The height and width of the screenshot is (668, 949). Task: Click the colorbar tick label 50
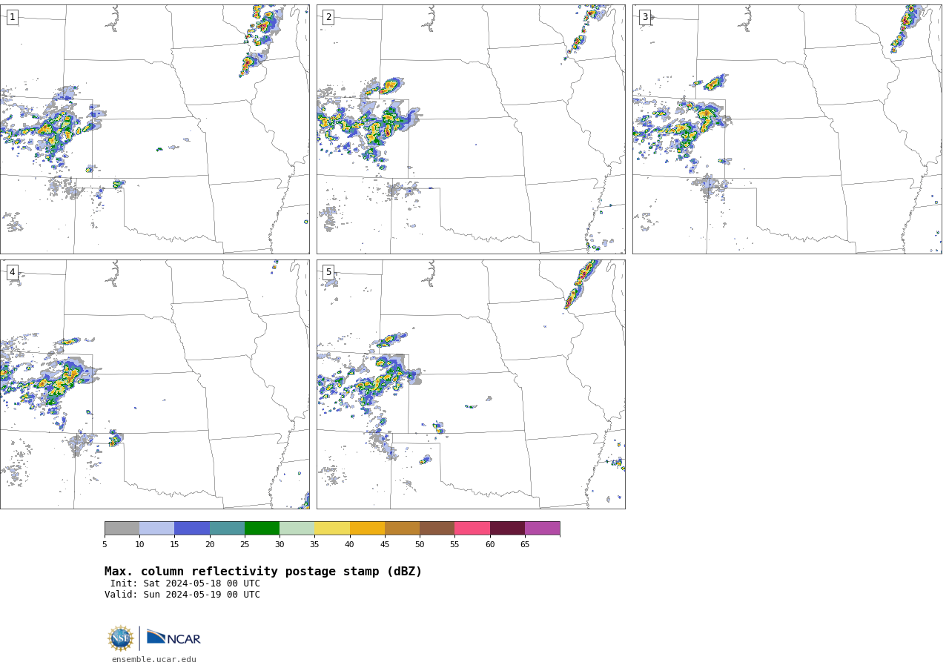point(420,545)
